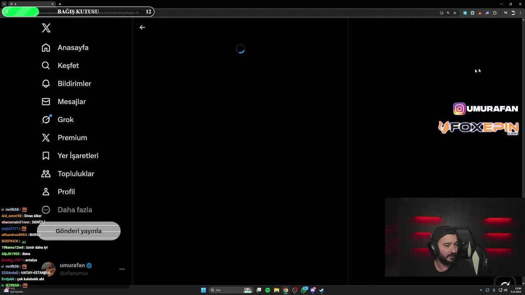Open Chrome three-dot menu
This screenshot has height=295, width=525.
click(520, 13)
